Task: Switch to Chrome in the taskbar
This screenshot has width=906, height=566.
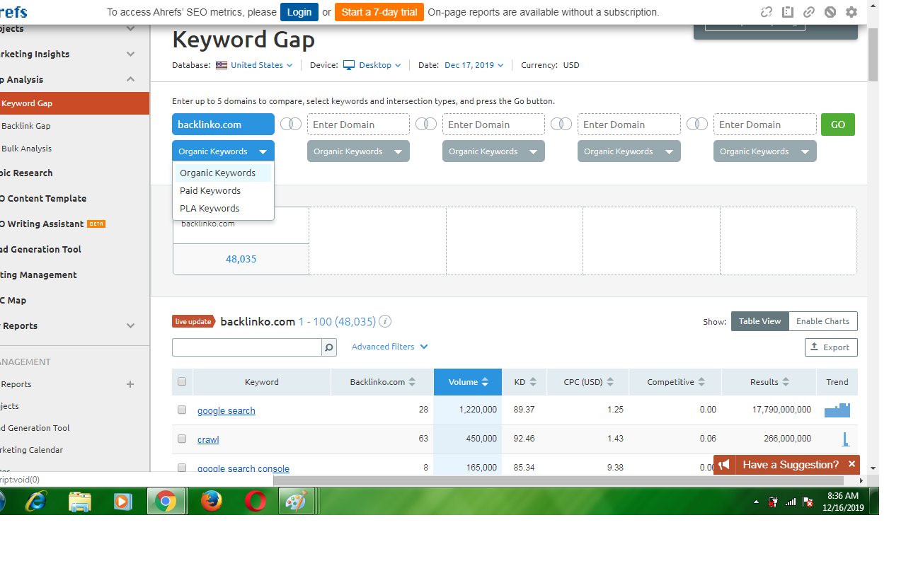Action: coord(166,502)
